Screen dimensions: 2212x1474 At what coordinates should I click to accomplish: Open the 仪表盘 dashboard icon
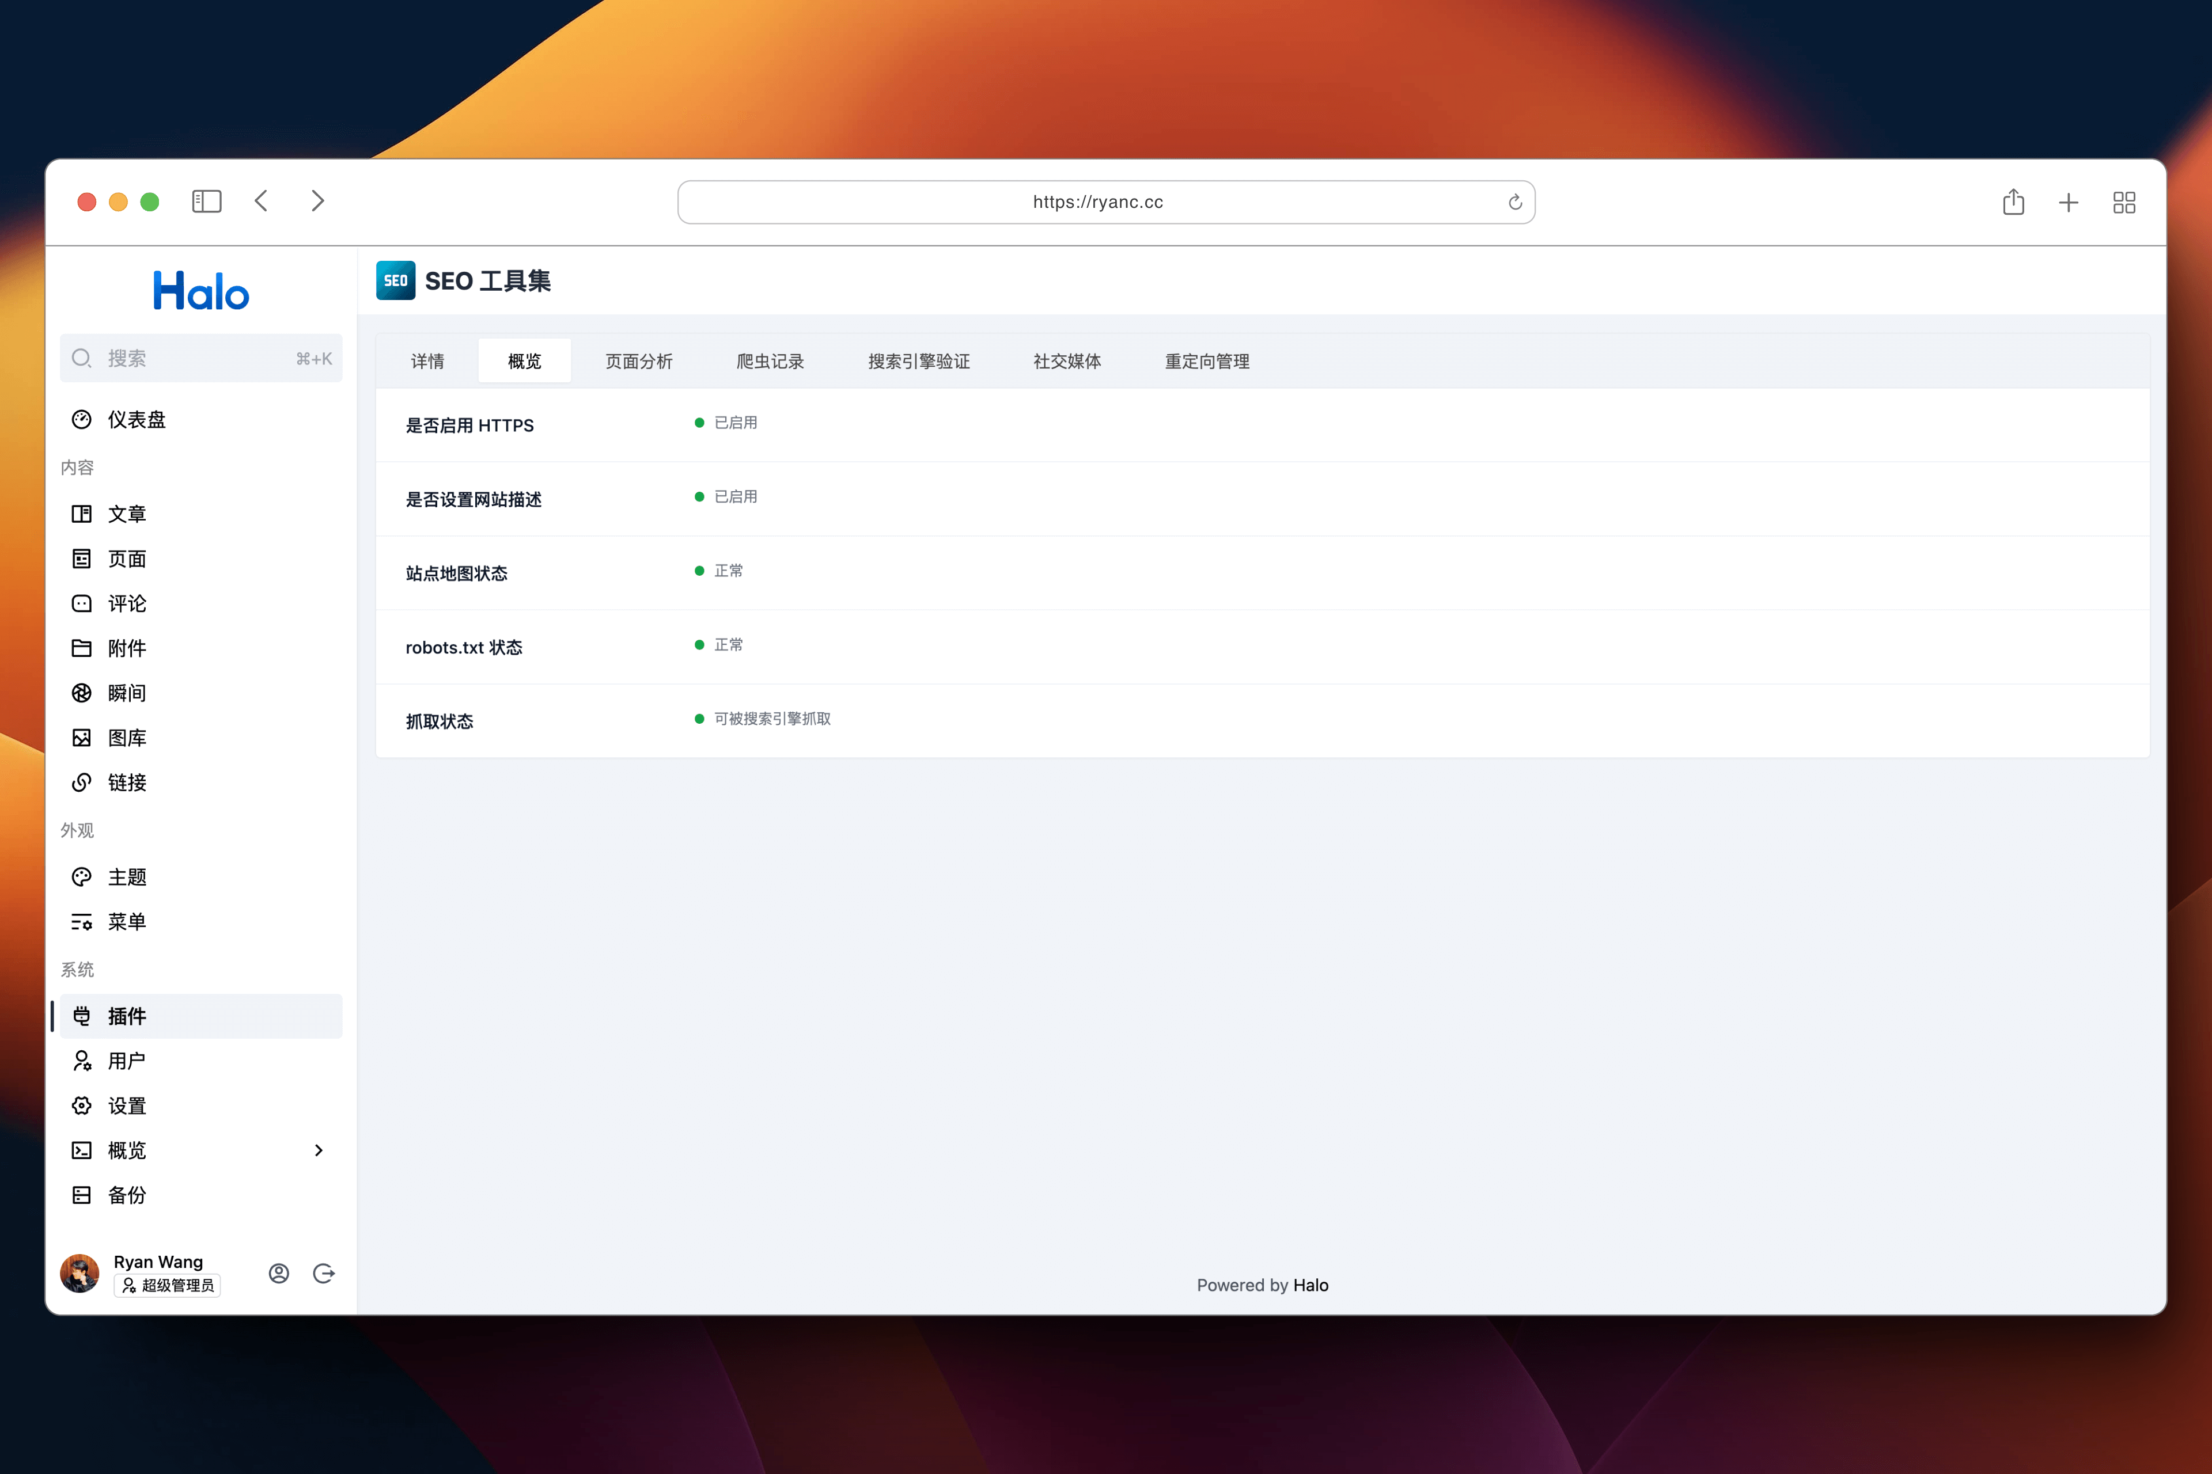(82, 419)
